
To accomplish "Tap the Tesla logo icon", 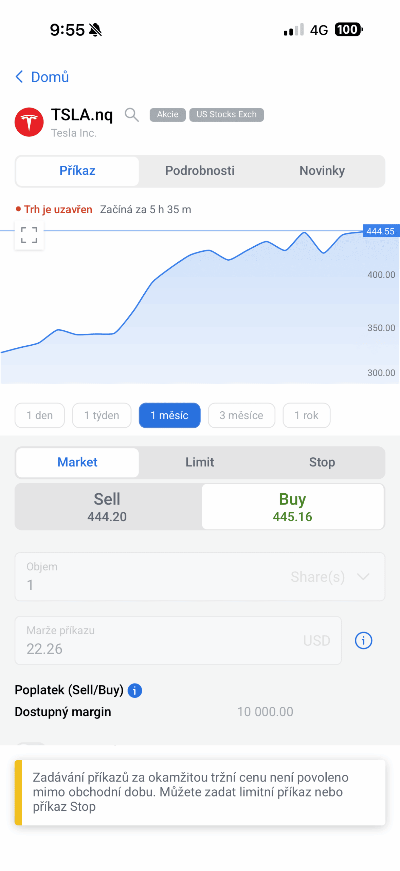I will pos(29,122).
